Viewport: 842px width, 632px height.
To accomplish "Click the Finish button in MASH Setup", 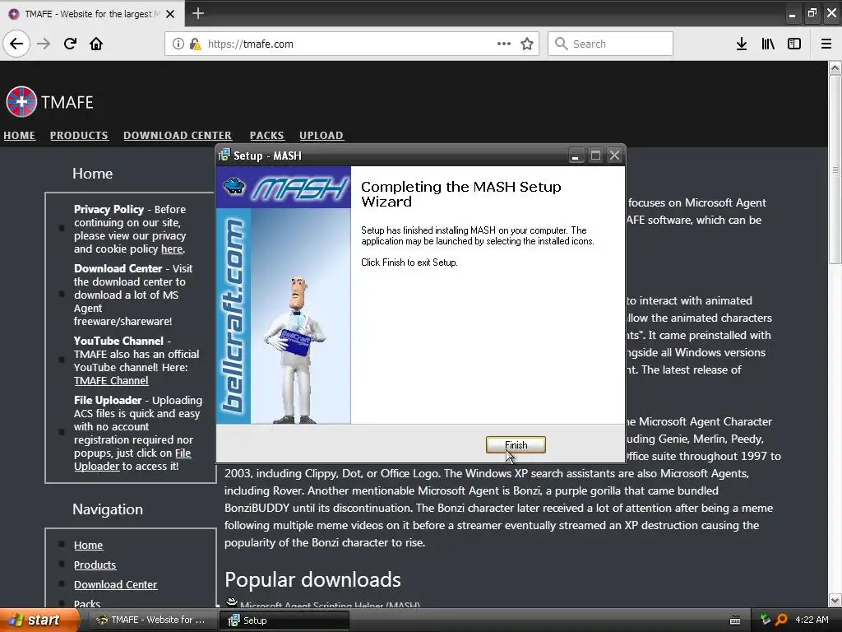I will coord(516,445).
